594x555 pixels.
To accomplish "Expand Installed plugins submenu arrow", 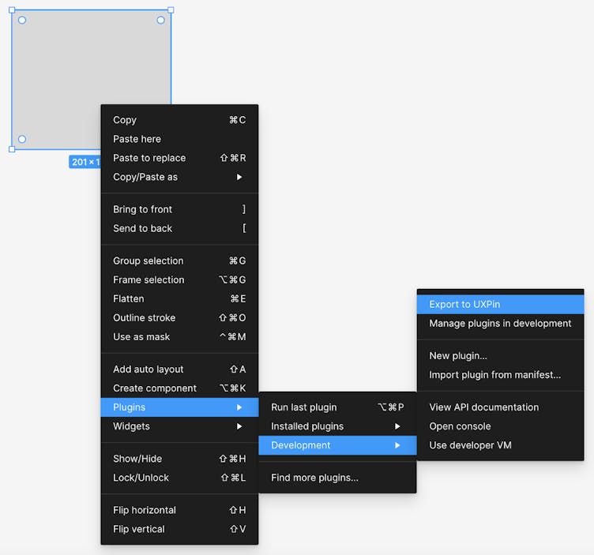I will tap(397, 426).
